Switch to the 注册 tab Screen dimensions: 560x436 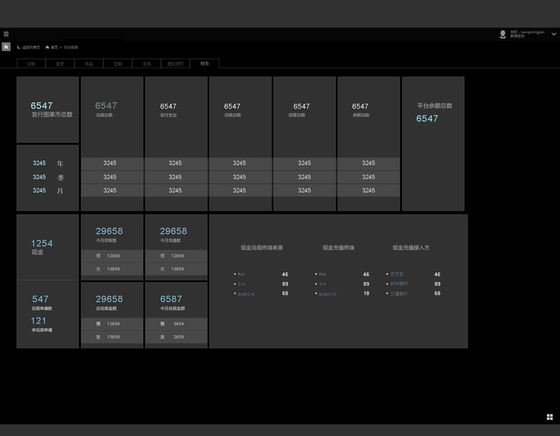tap(31, 64)
